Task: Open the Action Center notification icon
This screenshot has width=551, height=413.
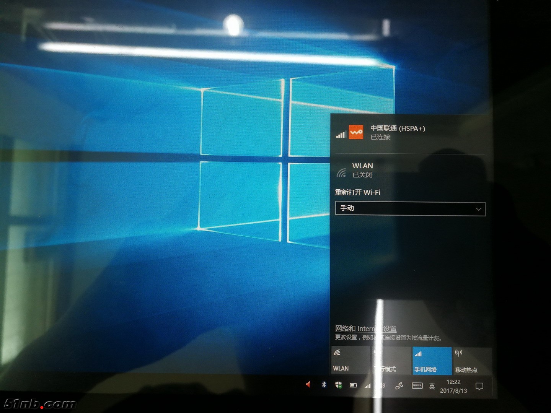Action: click(479, 386)
